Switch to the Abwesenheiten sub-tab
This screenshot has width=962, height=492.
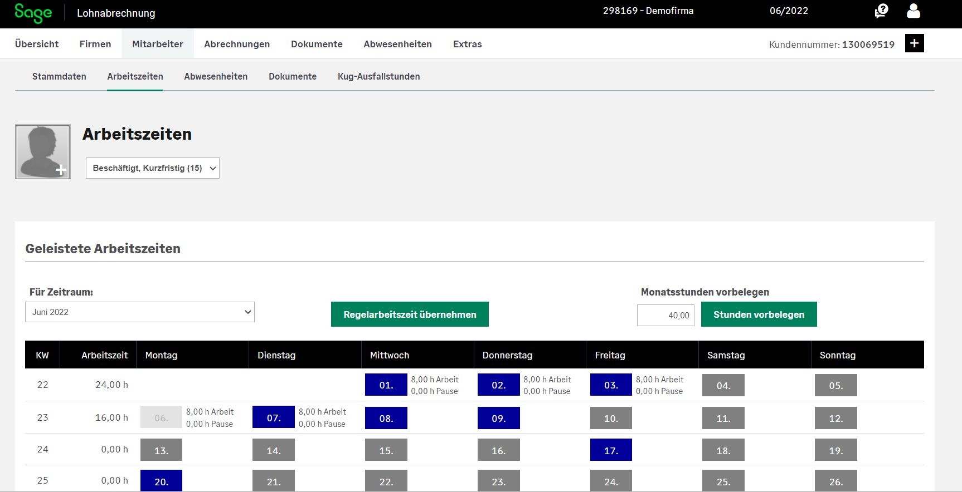coord(216,77)
